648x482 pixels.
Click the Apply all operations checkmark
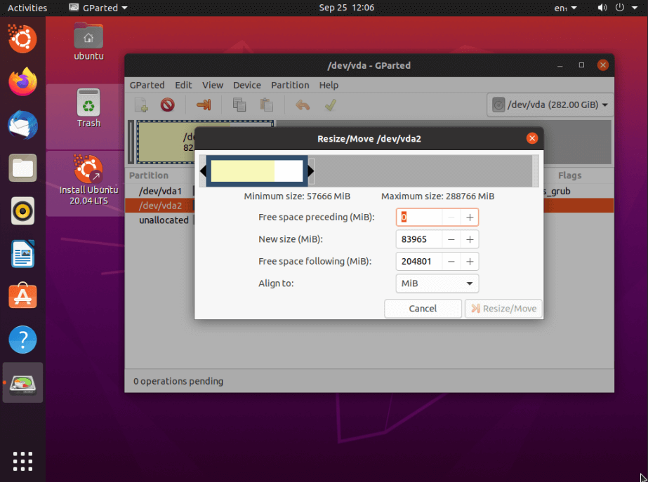(x=330, y=105)
